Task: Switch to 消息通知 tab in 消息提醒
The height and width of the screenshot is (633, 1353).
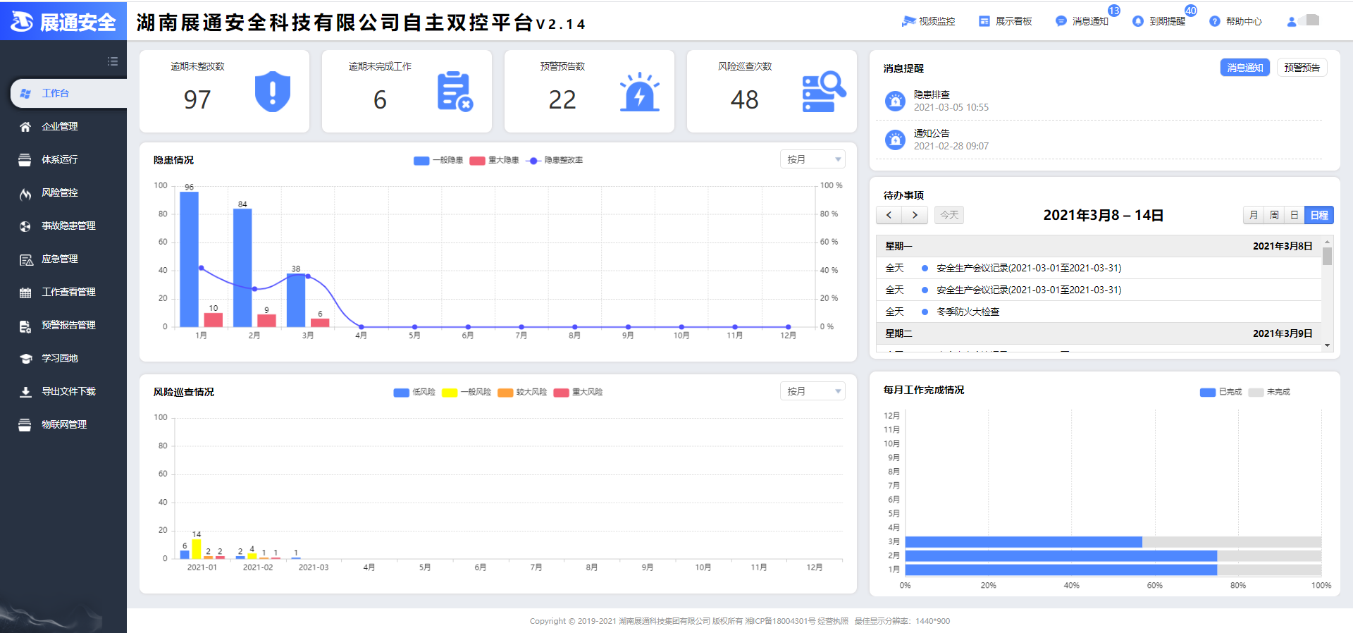Action: pyautogui.click(x=1245, y=68)
